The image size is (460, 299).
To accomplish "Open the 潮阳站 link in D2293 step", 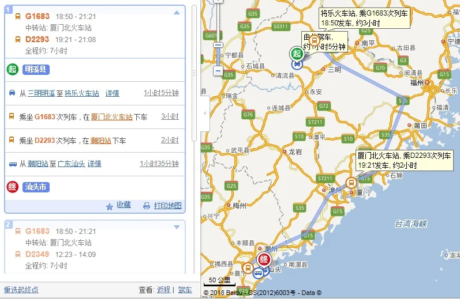I will [x=100, y=141].
